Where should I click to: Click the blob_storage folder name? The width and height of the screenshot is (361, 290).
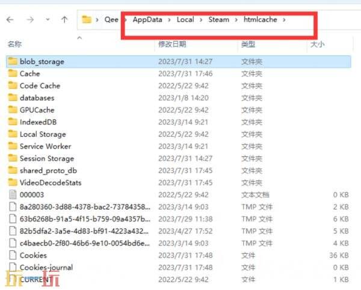(42, 62)
